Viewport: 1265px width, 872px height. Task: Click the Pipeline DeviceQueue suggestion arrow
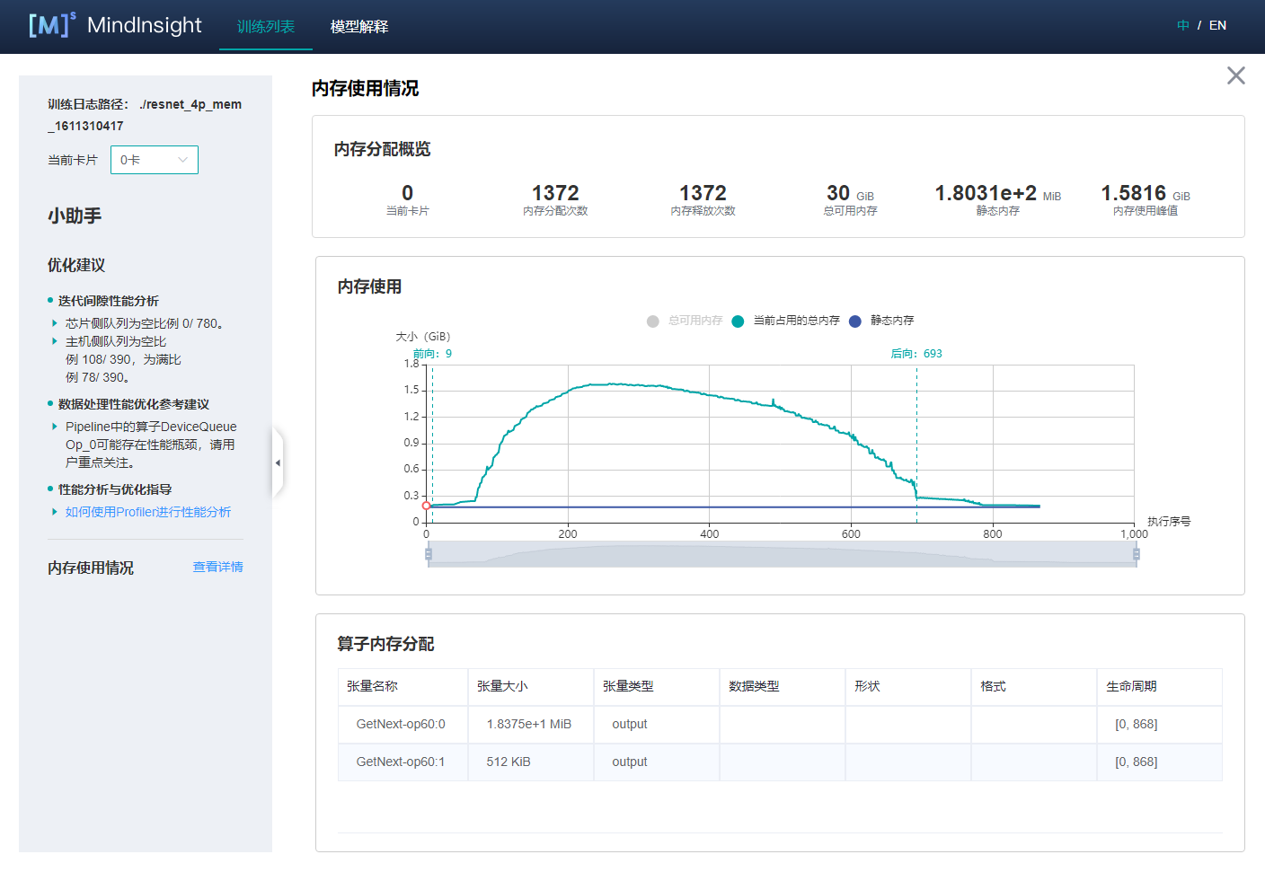pyautogui.click(x=55, y=427)
